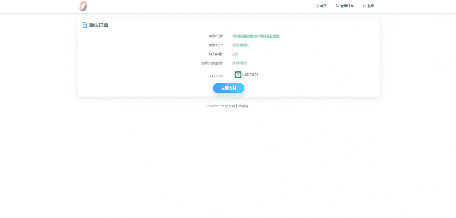Select the USDT支付 payment method label

click(x=250, y=75)
